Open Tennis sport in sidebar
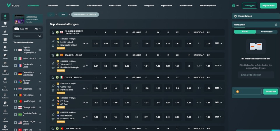The width and height of the screenshot is (280, 131). 5,80
